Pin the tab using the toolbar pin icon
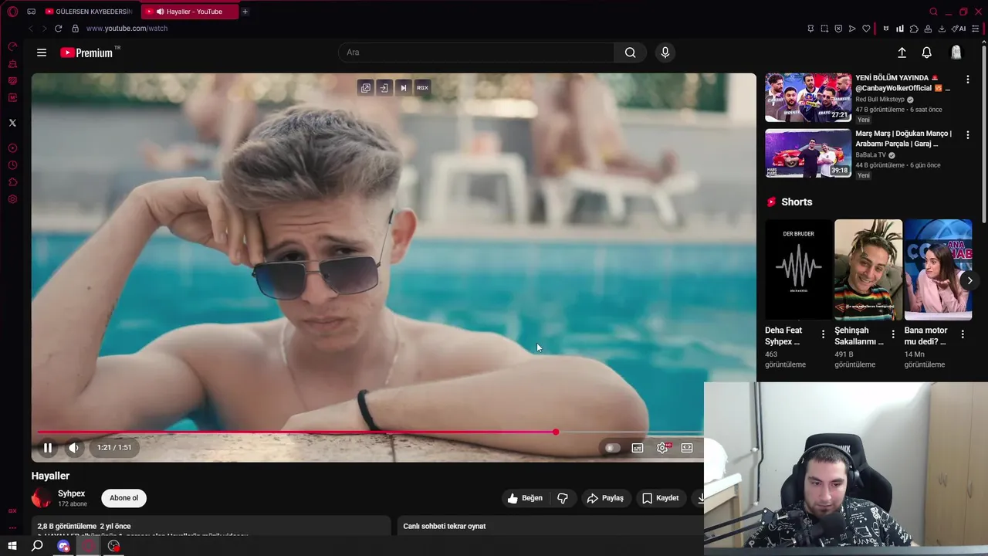The image size is (988, 556). (x=810, y=29)
